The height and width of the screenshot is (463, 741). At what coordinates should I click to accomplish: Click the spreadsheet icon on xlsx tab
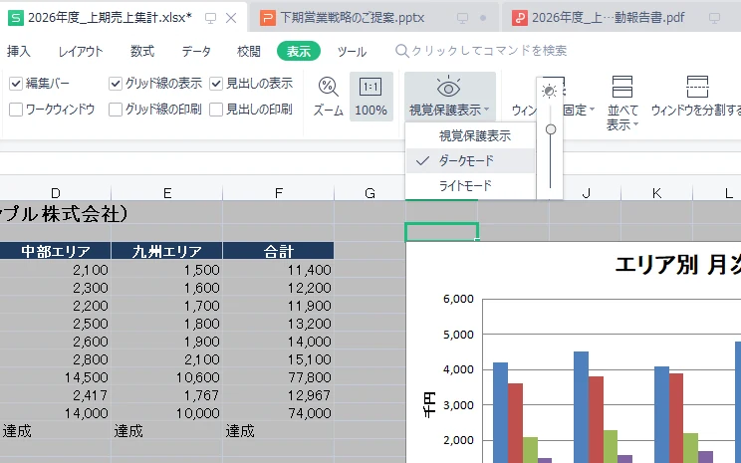(x=16, y=18)
